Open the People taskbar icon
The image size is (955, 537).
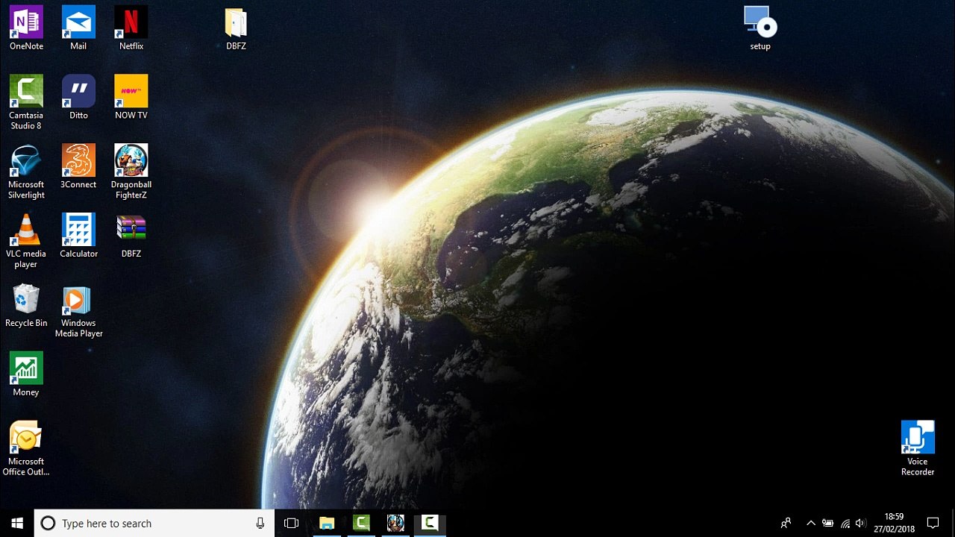coord(786,523)
